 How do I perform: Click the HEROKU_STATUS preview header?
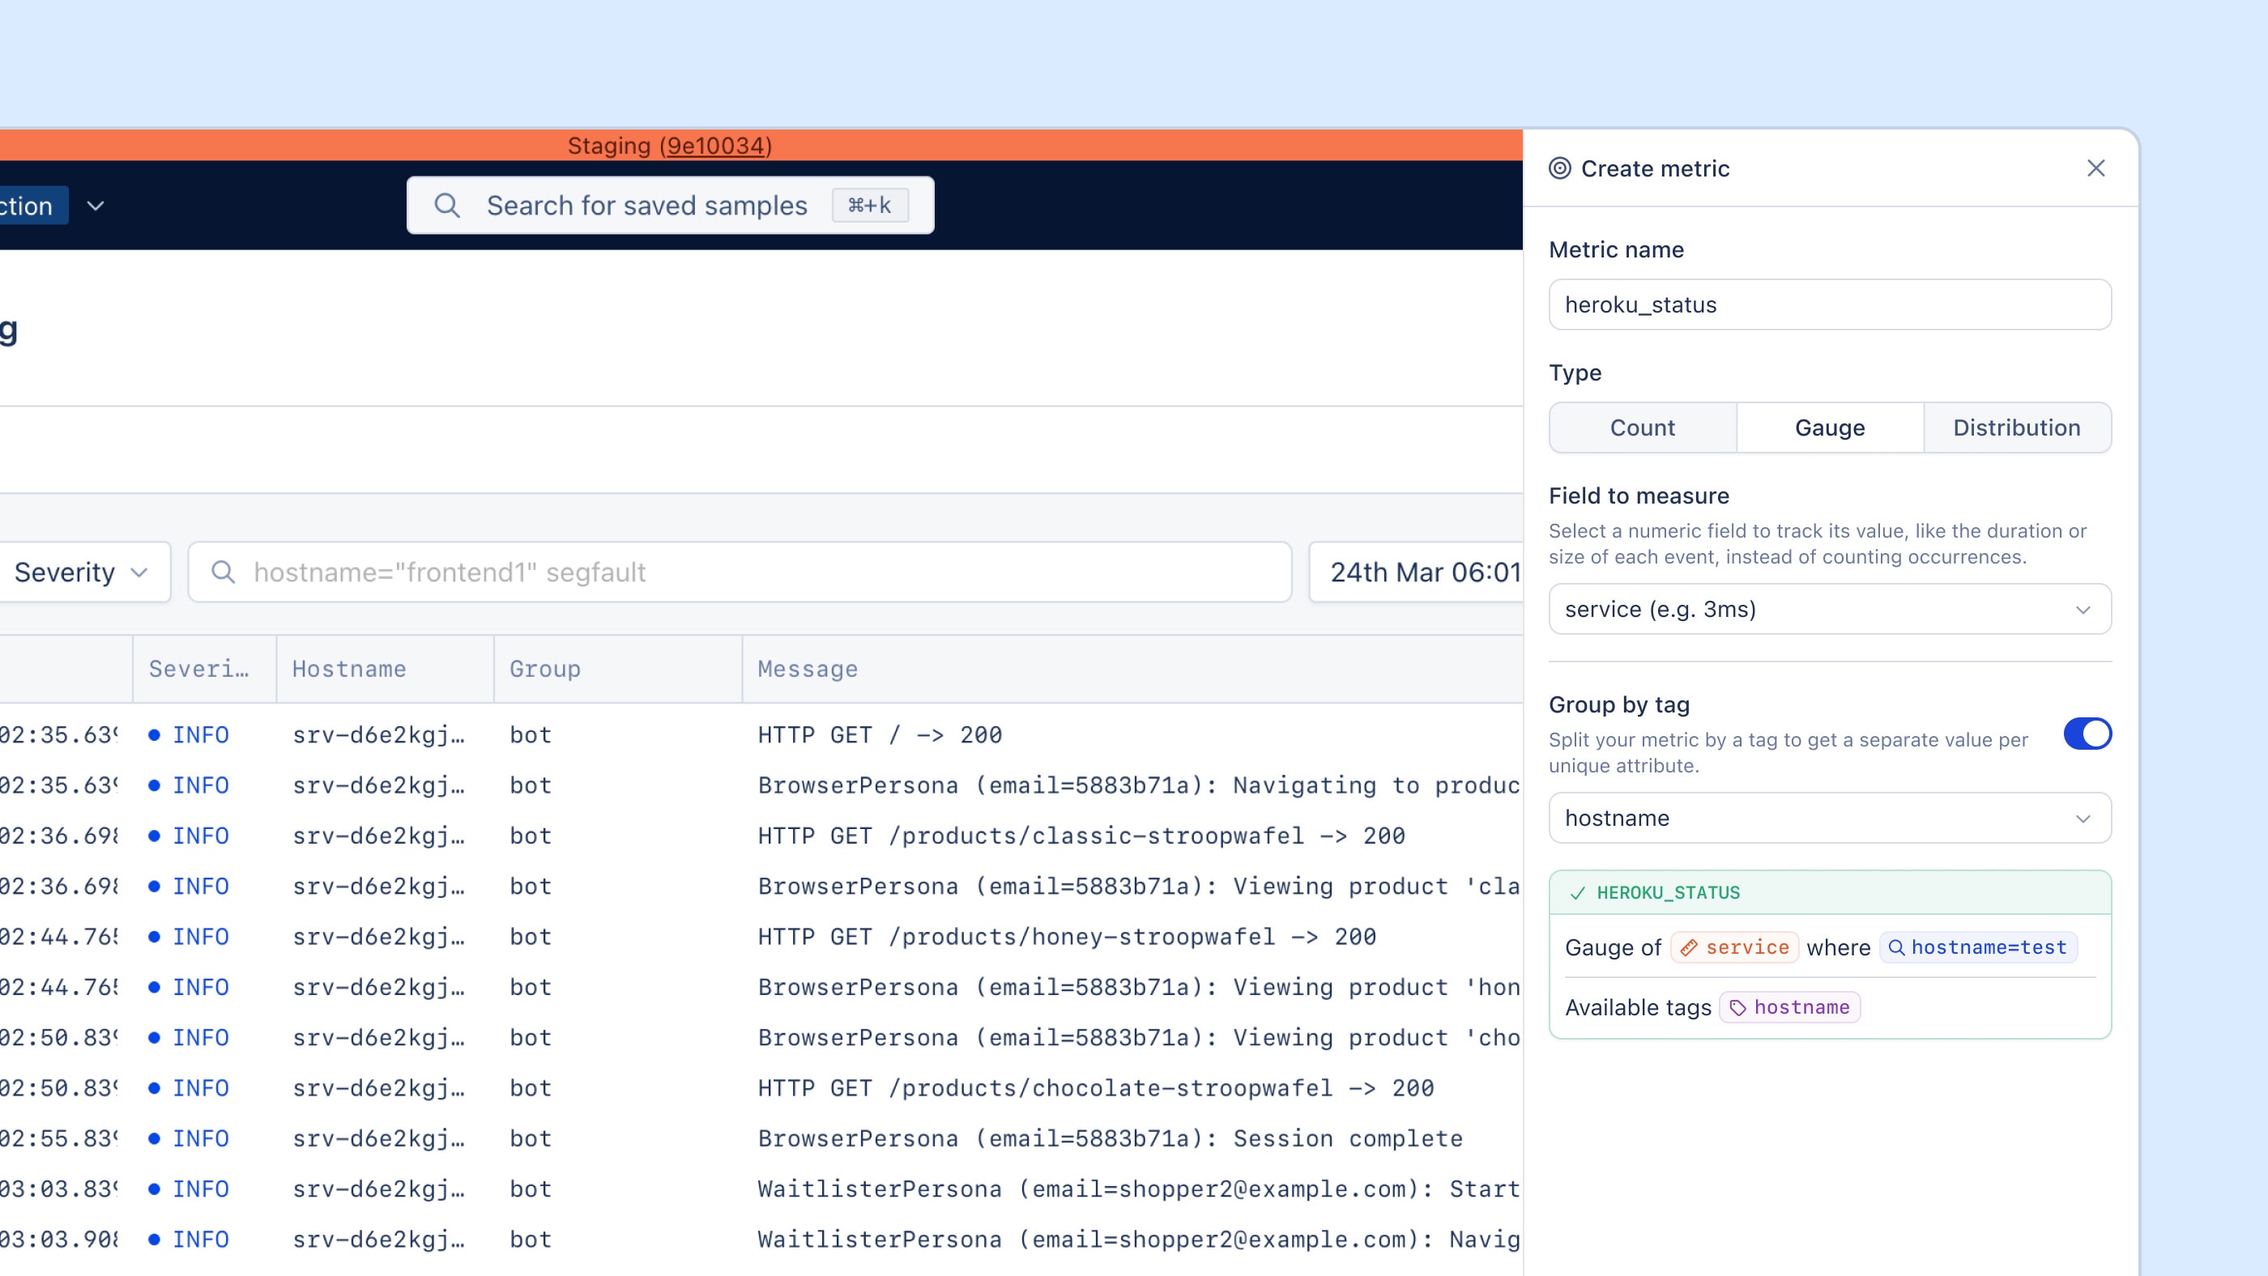1830,893
